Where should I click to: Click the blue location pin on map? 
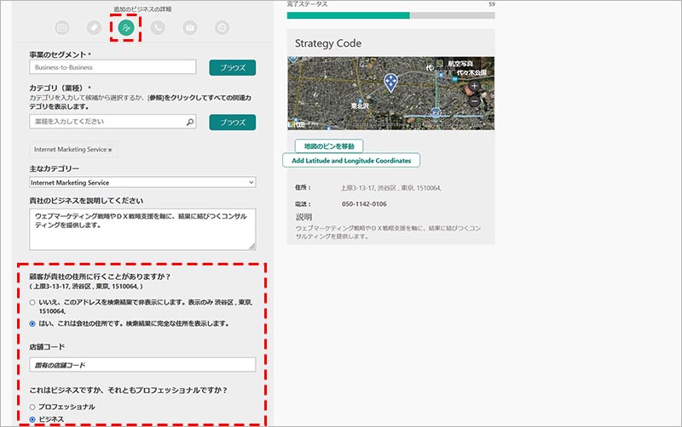pos(390,82)
